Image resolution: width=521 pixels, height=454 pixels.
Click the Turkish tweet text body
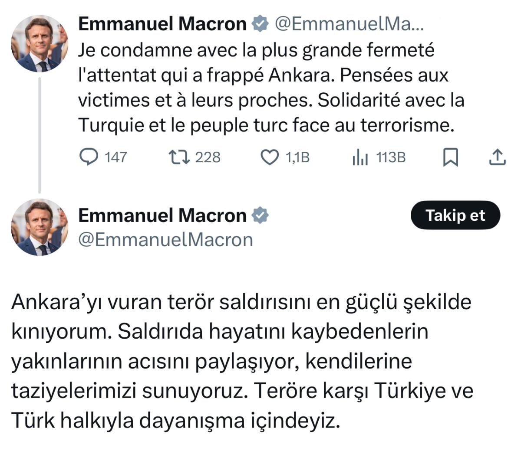point(241,361)
